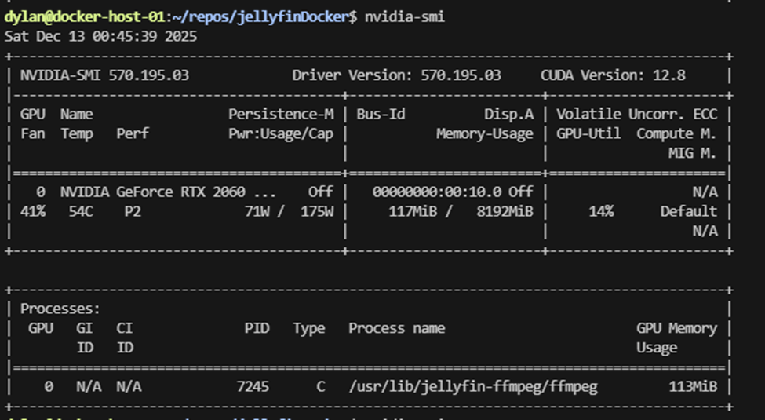Click the Bus-Id value 00000000:00:10.0
This screenshot has height=420, width=765.
442,192
